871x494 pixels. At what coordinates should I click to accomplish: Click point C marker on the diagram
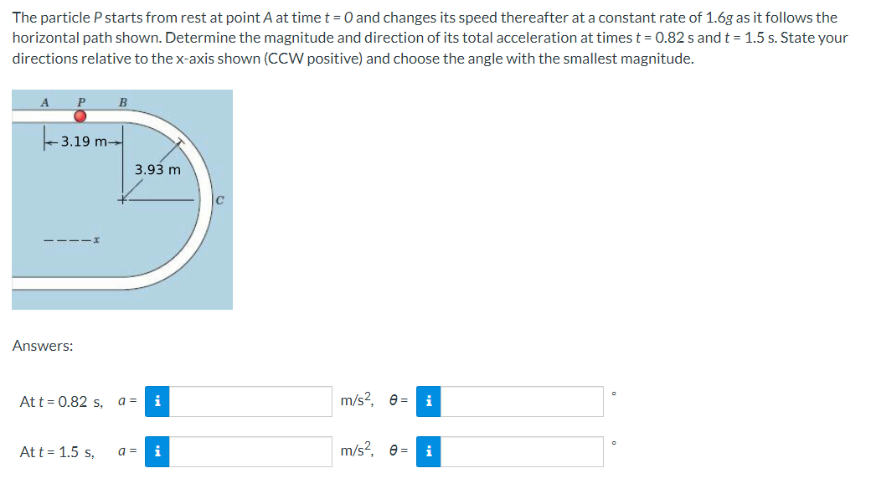point(220,199)
